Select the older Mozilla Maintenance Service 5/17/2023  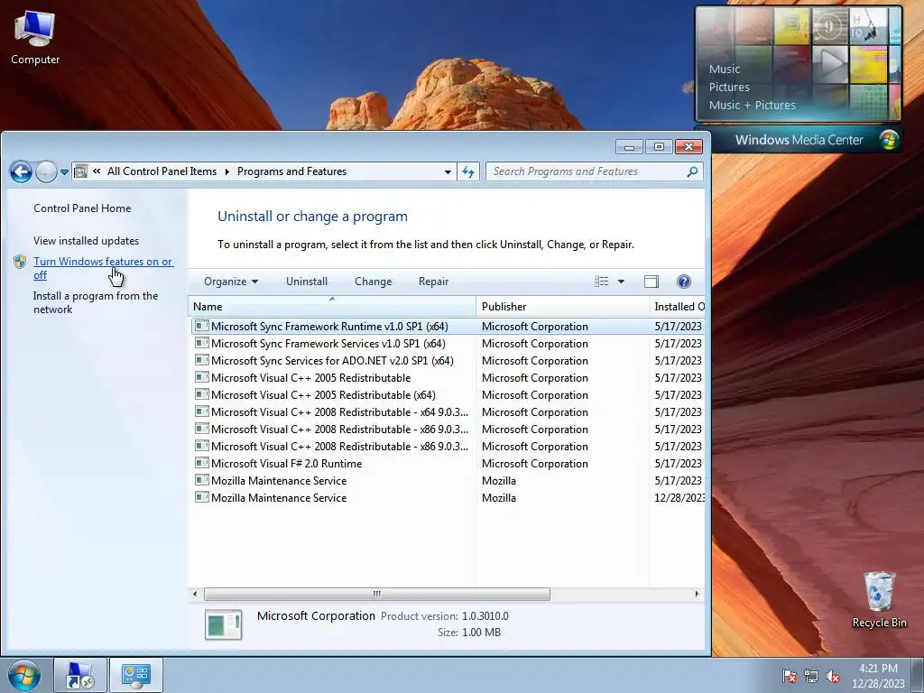448,481
